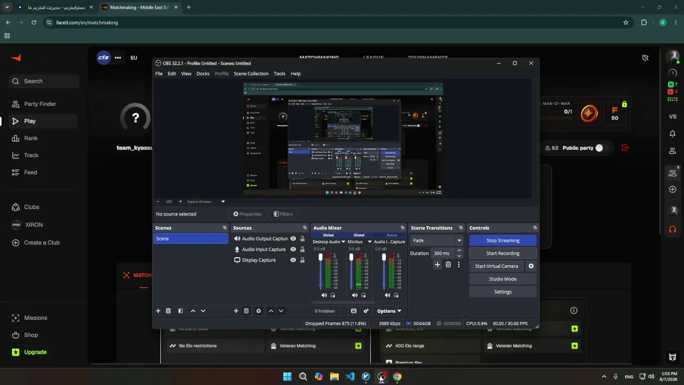Increase transition duration with up arrow
The image size is (684, 385).
tap(458, 251)
